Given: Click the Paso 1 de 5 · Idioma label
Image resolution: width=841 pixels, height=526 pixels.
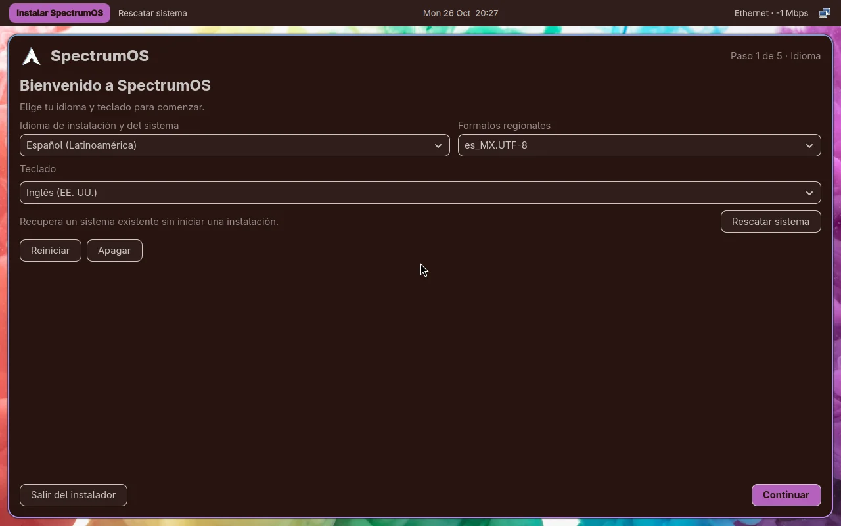Looking at the screenshot, I should pyautogui.click(x=775, y=56).
